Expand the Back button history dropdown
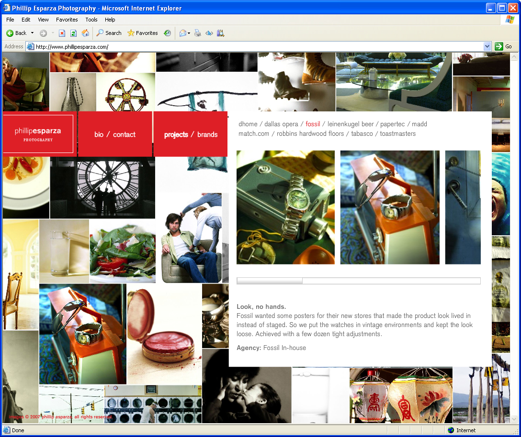521x437 pixels. 33,33
